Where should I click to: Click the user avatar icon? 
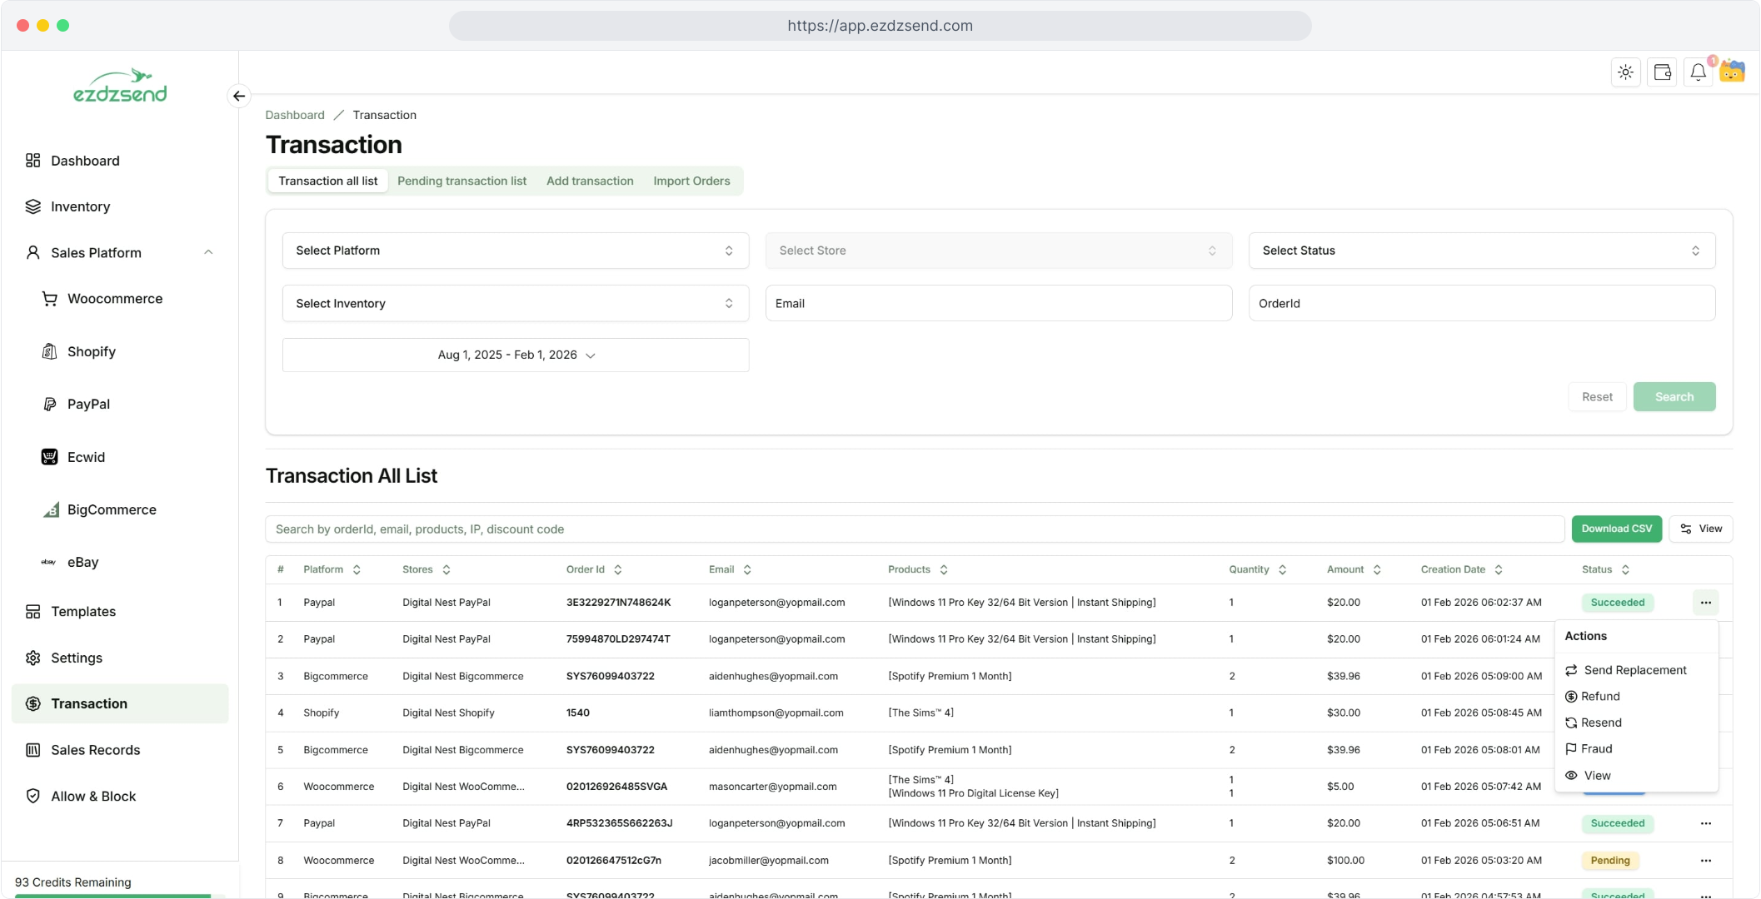[x=1733, y=72]
